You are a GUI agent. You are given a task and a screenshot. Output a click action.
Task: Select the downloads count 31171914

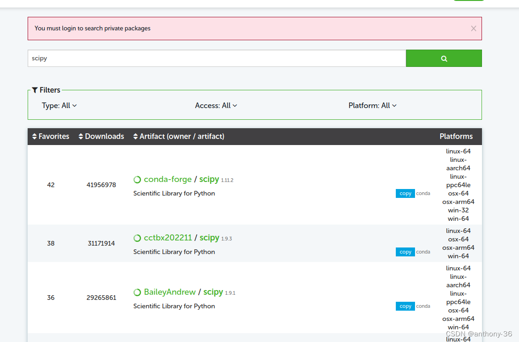pyautogui.click(x=101, y=243)
